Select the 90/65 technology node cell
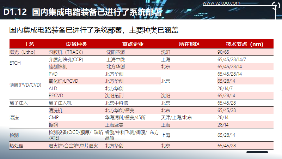Viewport: 282px width, 159px height. click(x=223, y=52)
